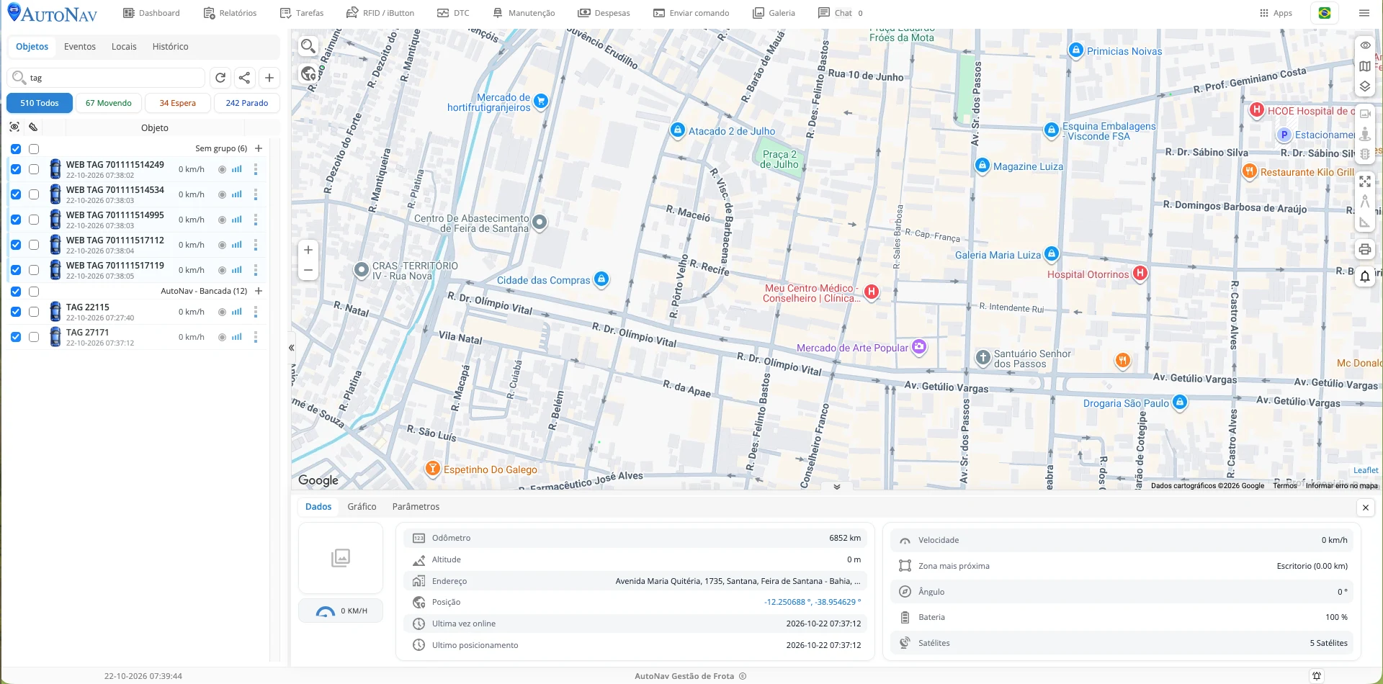Zoom out the map with minus button

click(308, 271)
